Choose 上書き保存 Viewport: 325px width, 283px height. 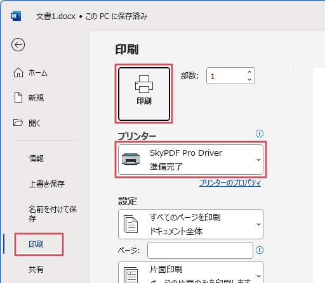pyautogui.click(x=46, y=184)
